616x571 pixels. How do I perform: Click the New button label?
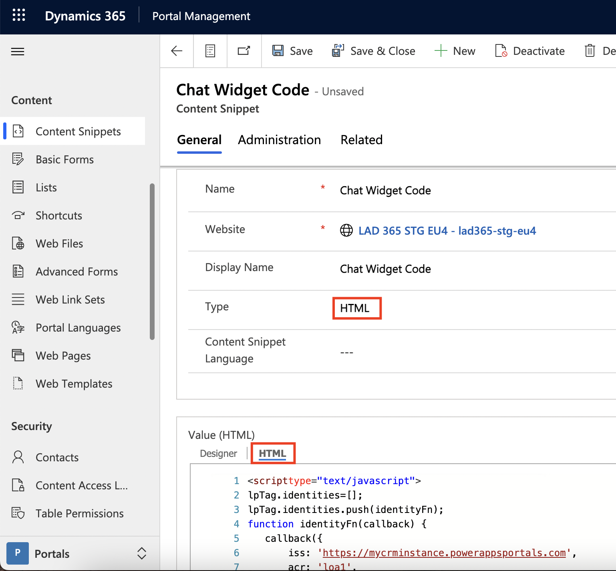(464, 51)
